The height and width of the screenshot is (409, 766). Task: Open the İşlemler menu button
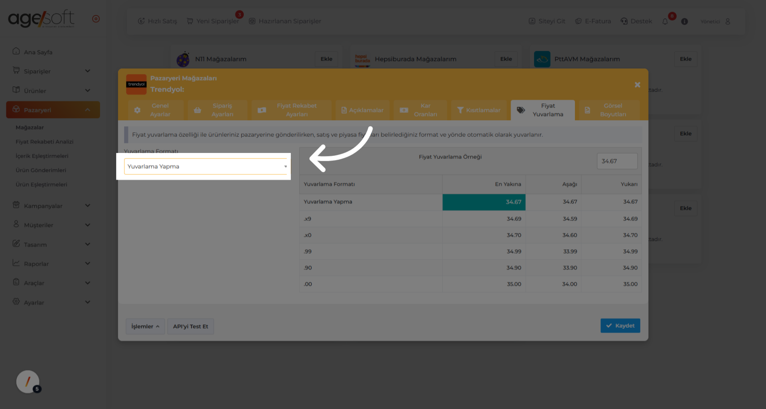pos(145,327)
